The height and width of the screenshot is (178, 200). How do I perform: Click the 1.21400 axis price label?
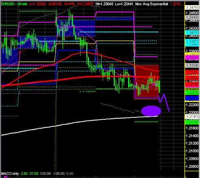192,136
